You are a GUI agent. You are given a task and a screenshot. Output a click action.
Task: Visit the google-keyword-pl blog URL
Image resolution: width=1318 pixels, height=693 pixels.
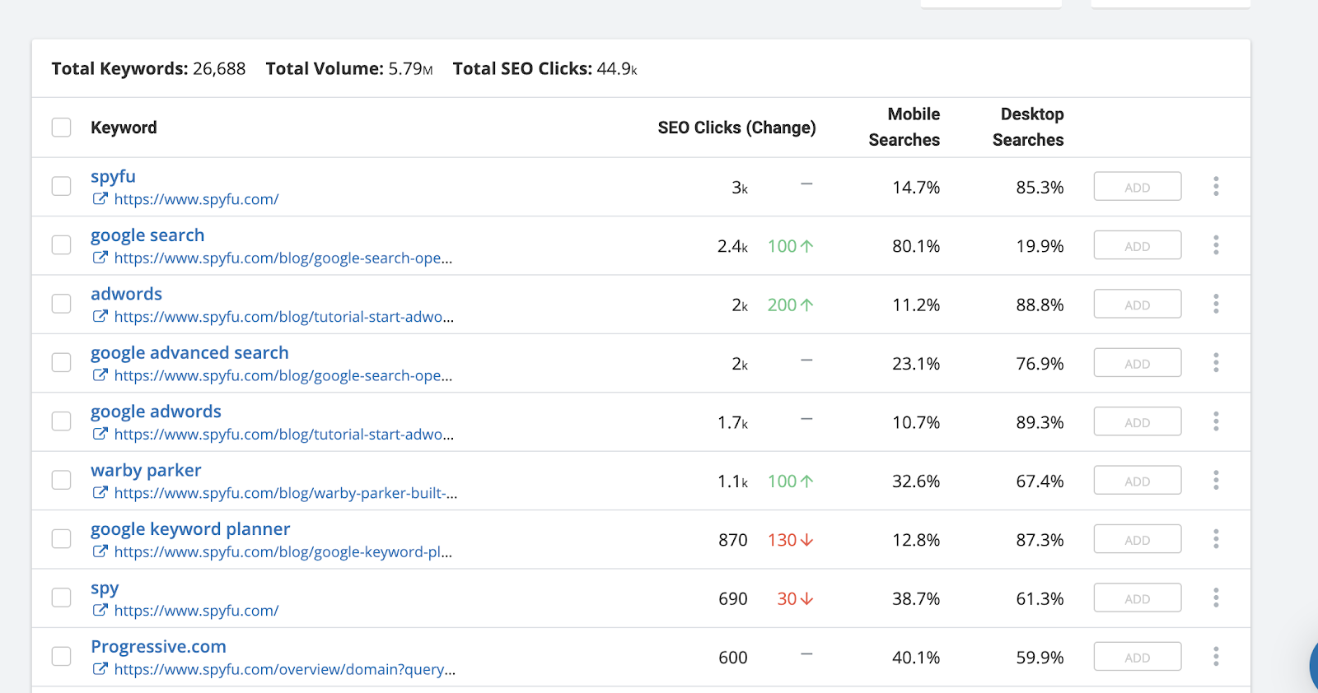point(283,552)
